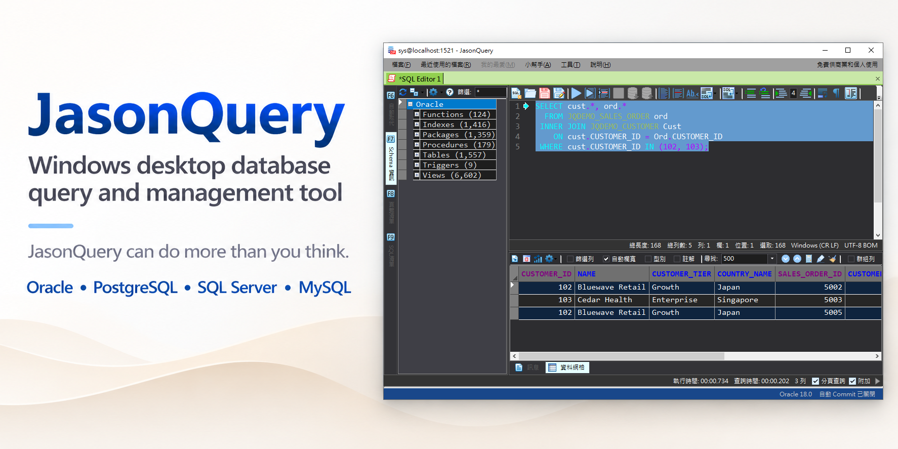Collapse the Oracle tree node
The image size is (898, 449).
[x=411, y=104]
